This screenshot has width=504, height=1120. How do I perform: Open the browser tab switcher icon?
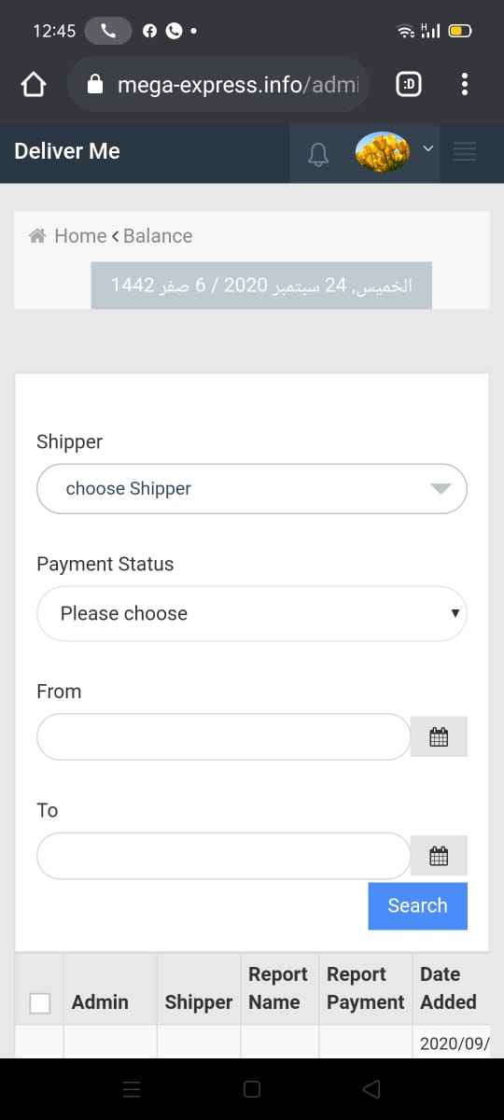[408, 85]
